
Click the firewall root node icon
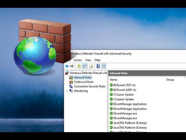coord(67,73)
